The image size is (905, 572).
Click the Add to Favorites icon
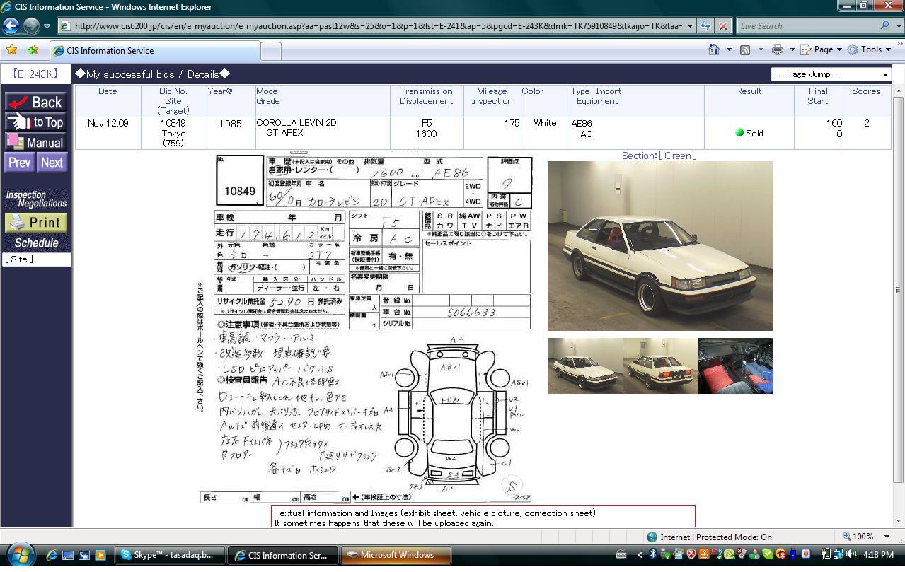(x=33, y=50)
